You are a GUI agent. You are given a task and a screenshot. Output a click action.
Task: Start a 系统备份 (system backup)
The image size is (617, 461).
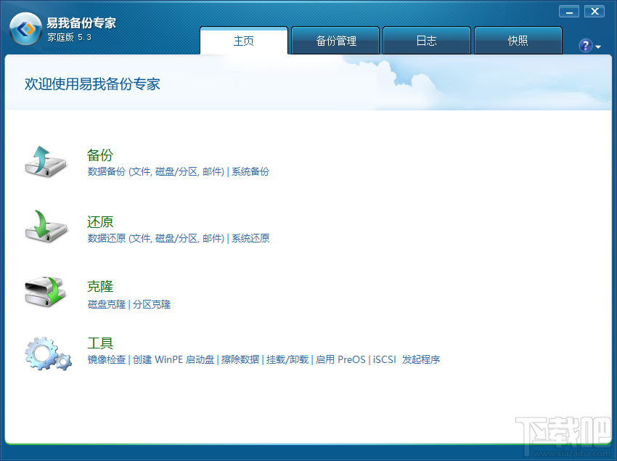tap(250, 171)
